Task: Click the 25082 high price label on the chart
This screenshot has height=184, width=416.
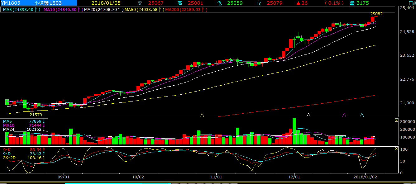Action: [x=376, y=14]
